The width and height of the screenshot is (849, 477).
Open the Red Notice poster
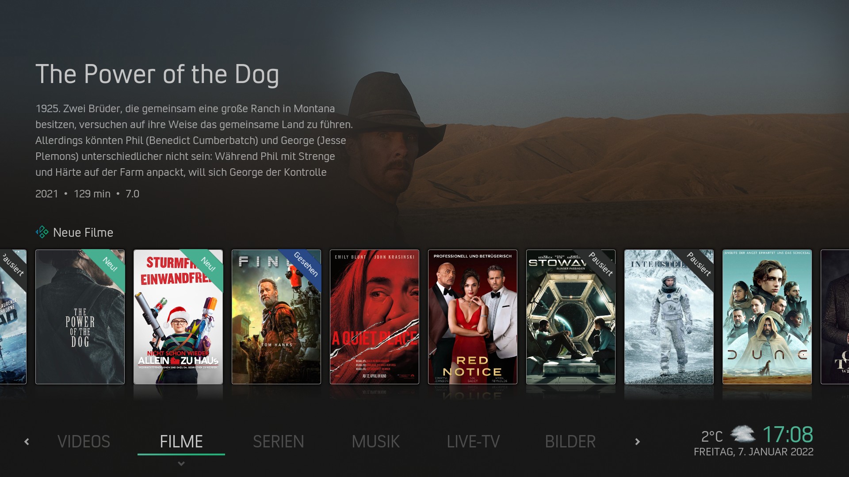coord(473,317)
